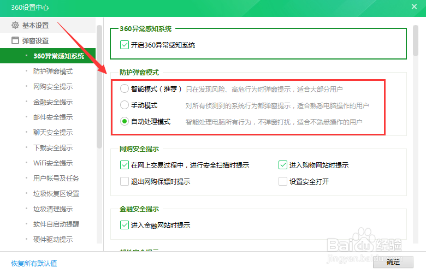The image size is (426, 273).
Task: Expand 基本设置 category label
Action: tap(35, 26)
